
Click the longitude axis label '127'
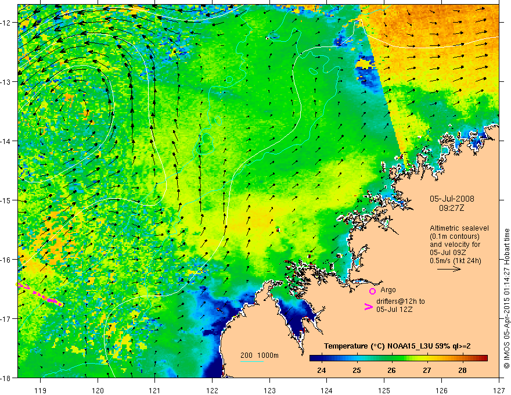[x=499, y=390]
